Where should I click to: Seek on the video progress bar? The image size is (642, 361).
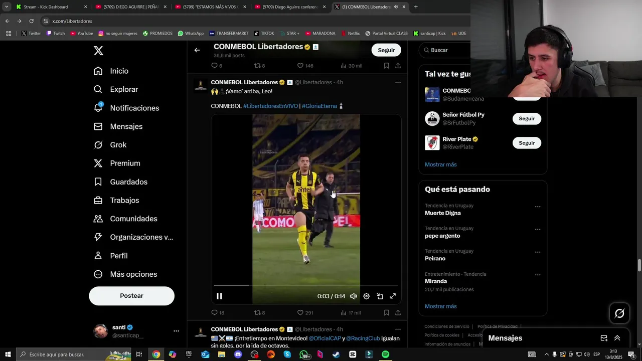pos(306,285)
